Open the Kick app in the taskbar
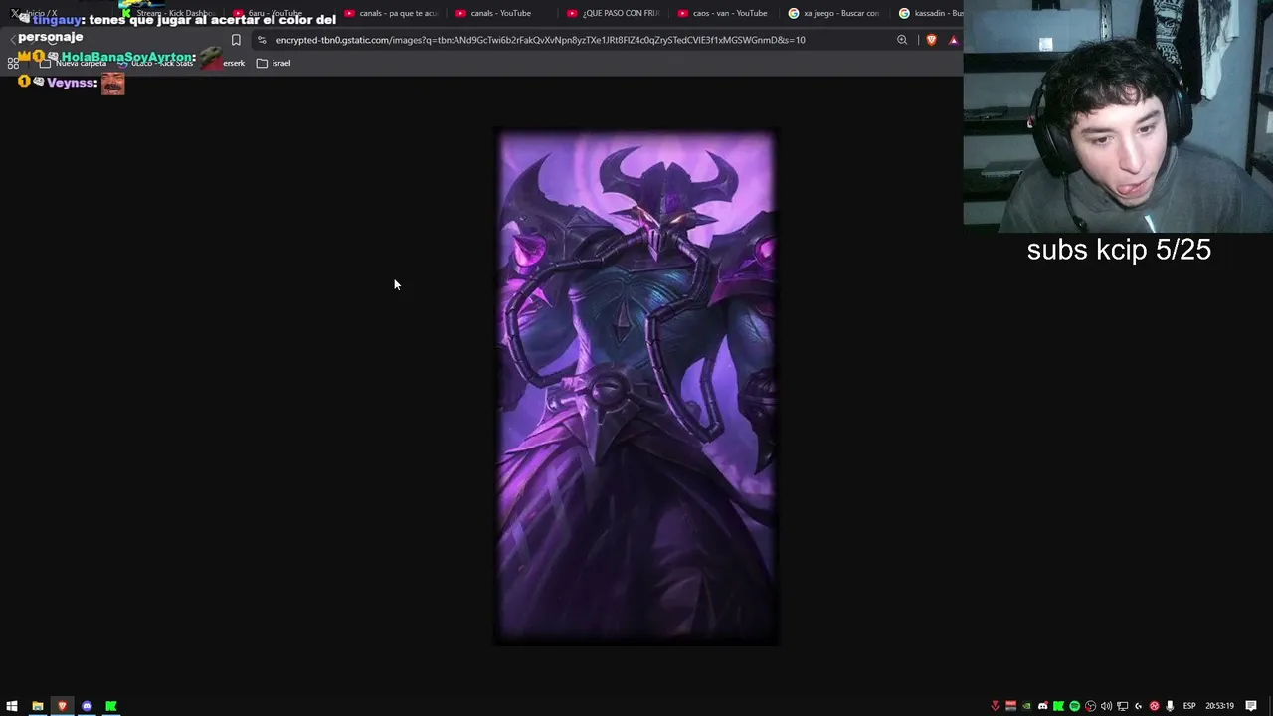Image resolution: width=1273 pixels, height=716 pixels. click(x=111, y=706)
